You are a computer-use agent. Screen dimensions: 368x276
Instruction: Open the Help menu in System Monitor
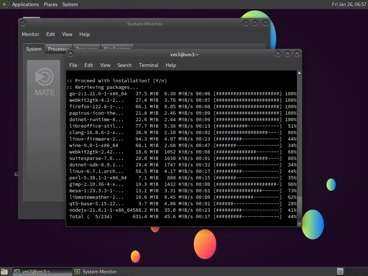click(x=84, y=34)
